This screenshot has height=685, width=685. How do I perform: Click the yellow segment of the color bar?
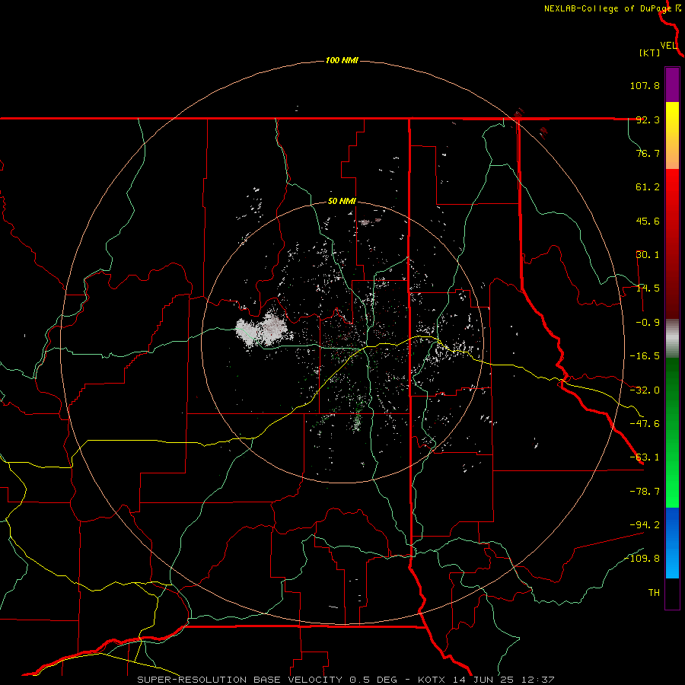(x=672, y=135)
